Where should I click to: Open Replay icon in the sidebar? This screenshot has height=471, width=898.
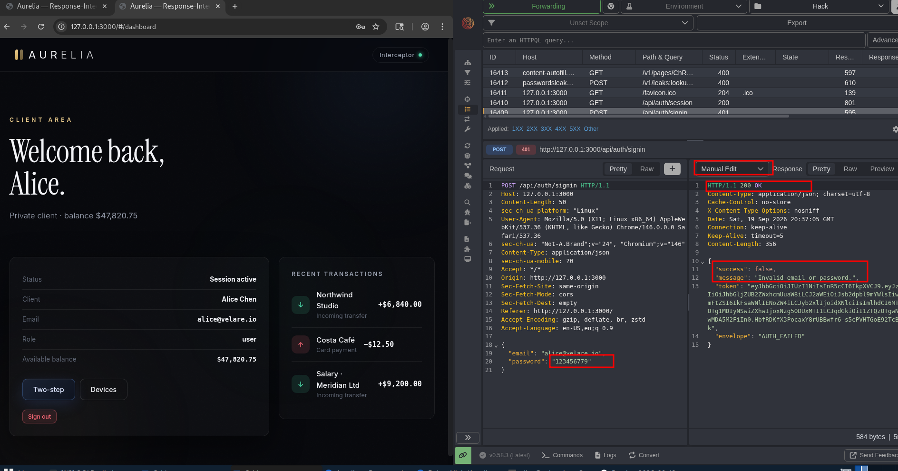(468, 146)
